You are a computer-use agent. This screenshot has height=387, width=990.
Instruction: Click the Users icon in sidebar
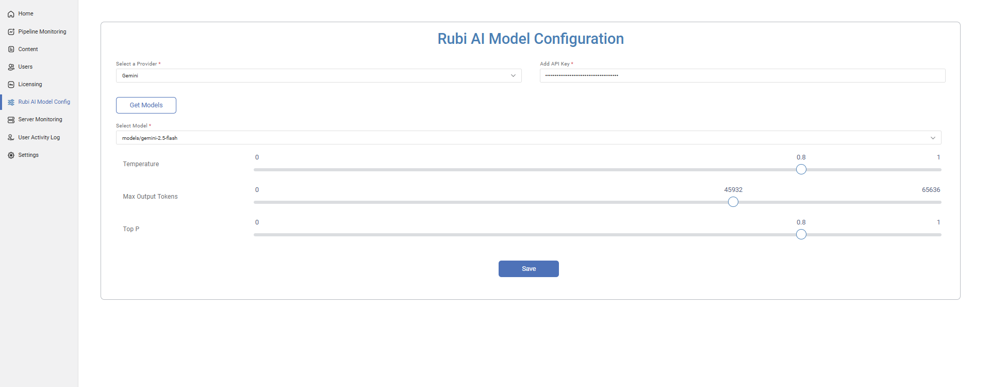11,67
